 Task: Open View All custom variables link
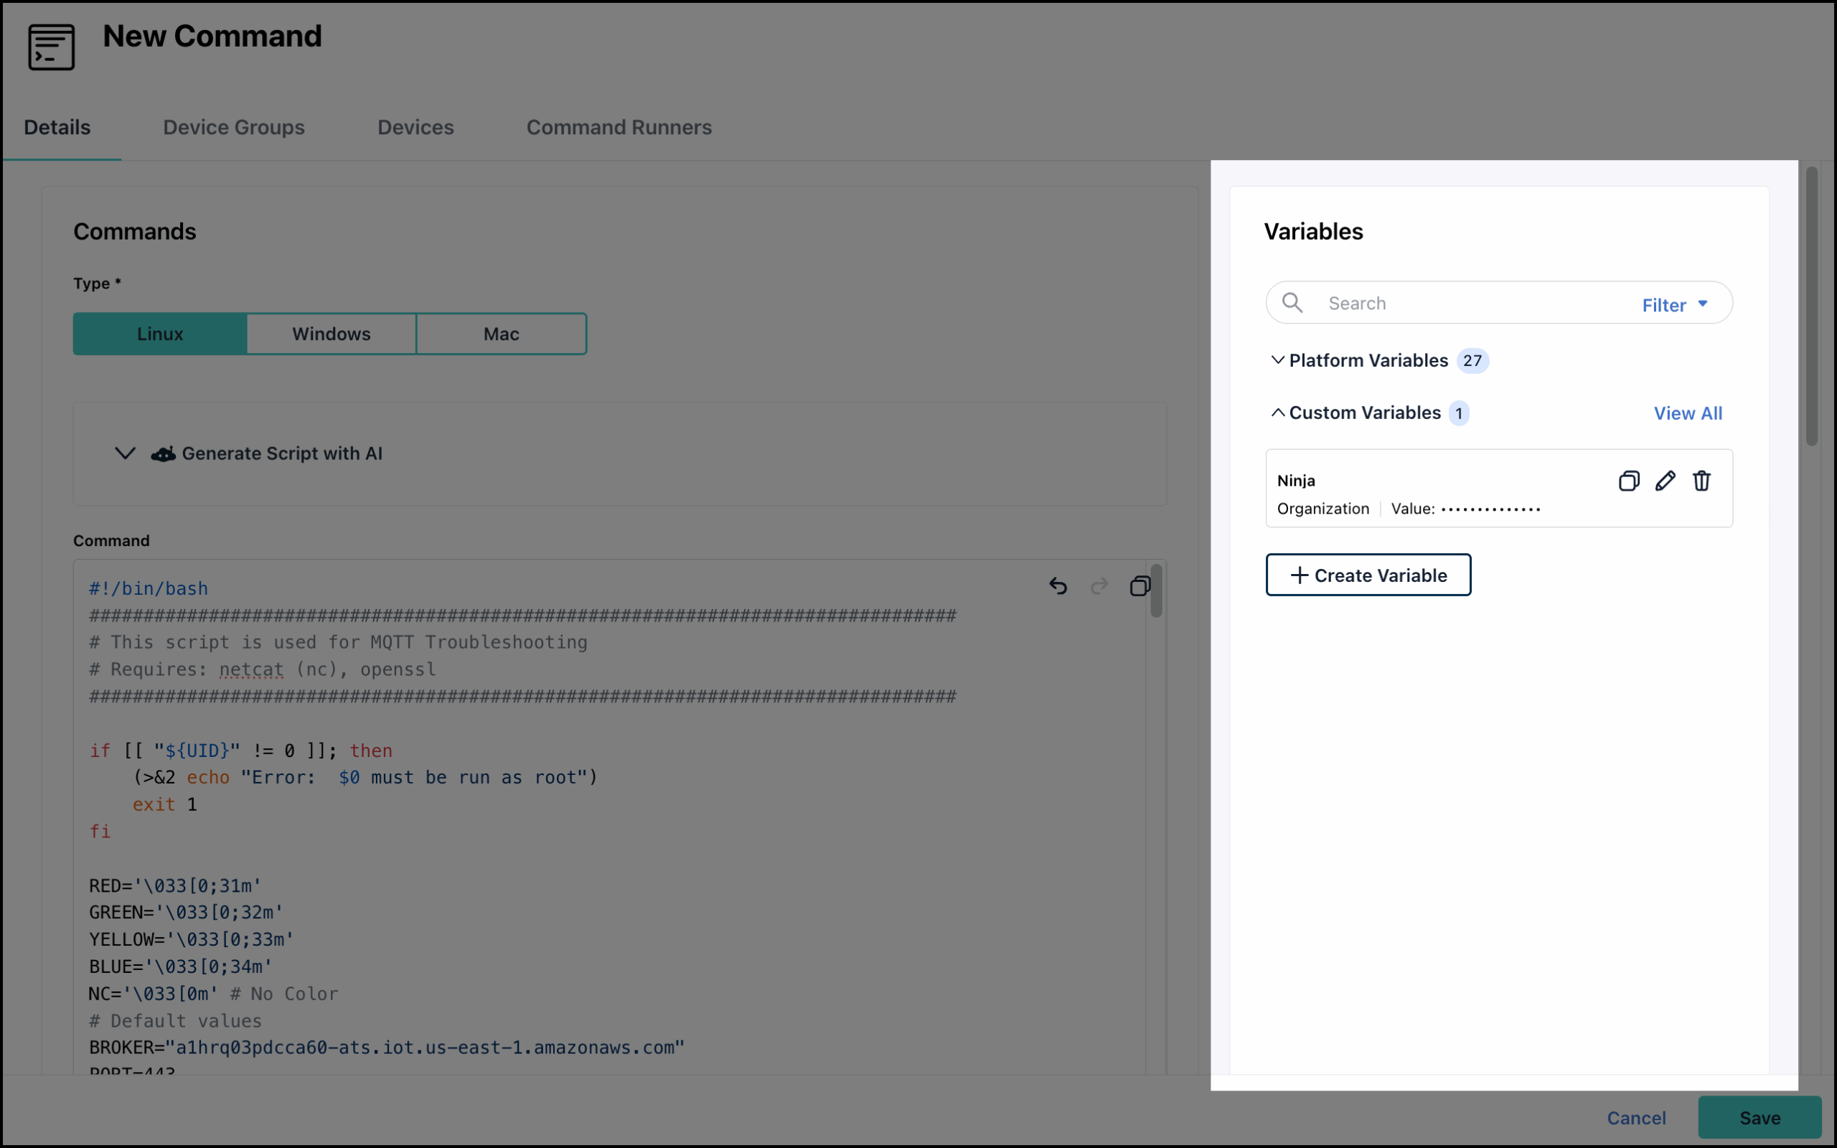coord(1688,413)
